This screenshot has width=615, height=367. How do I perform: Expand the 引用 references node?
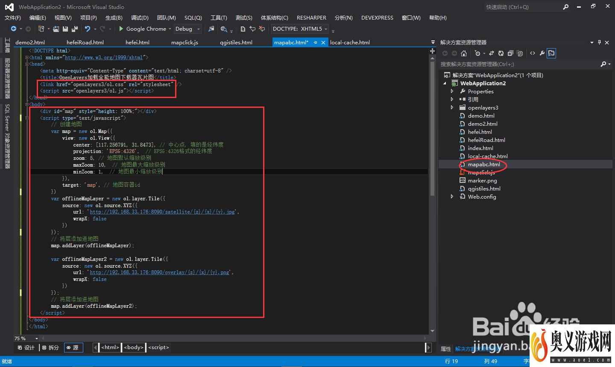pos(452,99)
